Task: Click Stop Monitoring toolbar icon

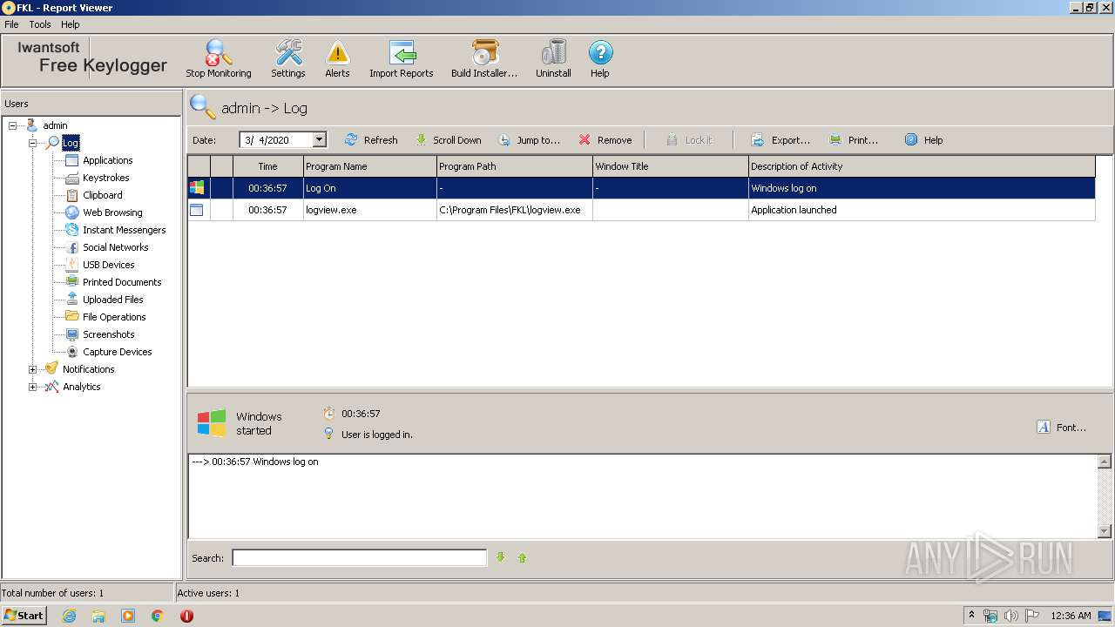Action: pyautogui.click(x=218, y=58)
